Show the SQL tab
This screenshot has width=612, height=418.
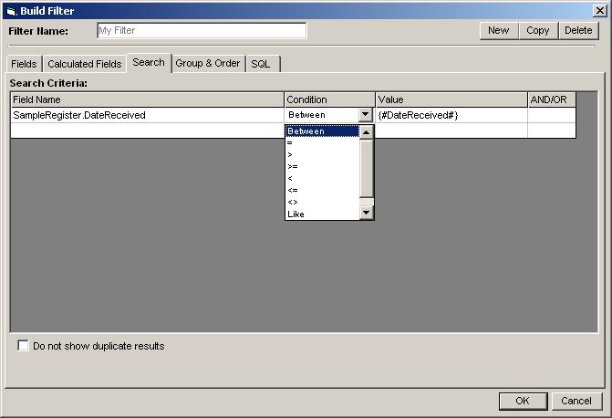[261, 64]
